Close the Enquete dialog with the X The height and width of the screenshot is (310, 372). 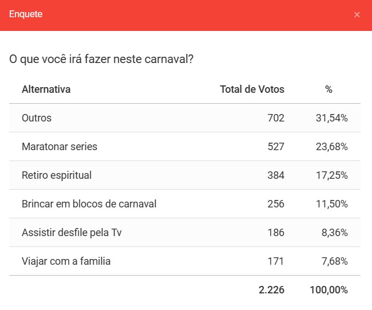(357, 14)
